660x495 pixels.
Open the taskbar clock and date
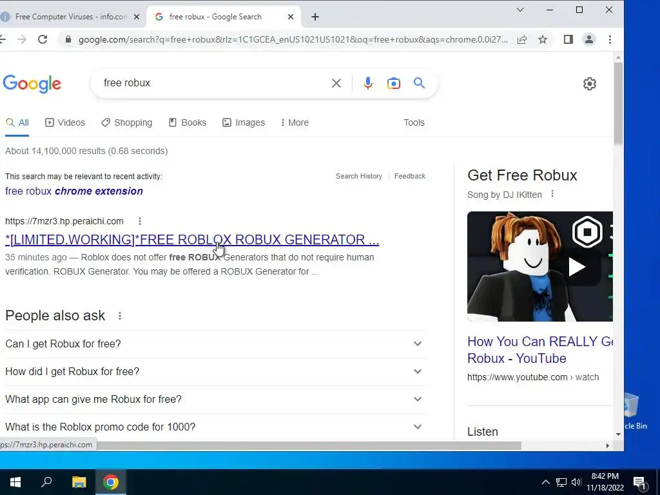(x=605, y=482)
